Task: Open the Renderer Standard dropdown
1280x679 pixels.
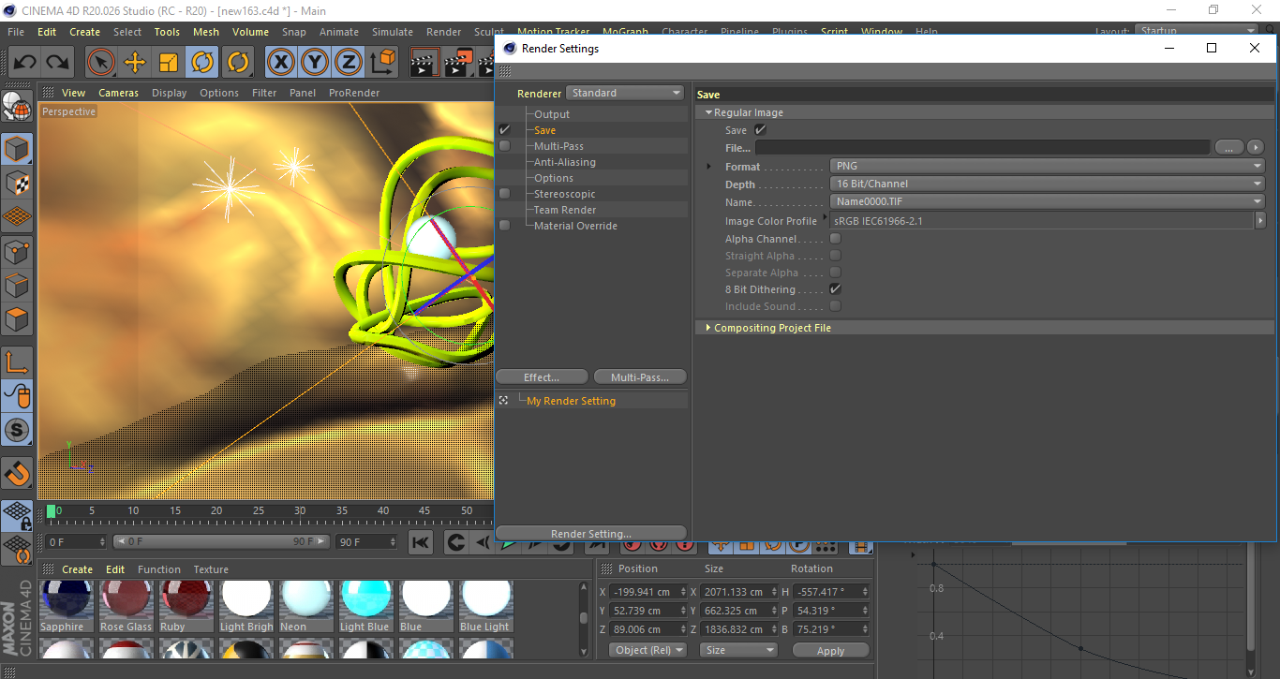Action: pos(624,93)
